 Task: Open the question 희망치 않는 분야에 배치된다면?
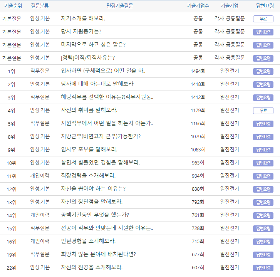(x=98, y=254)
